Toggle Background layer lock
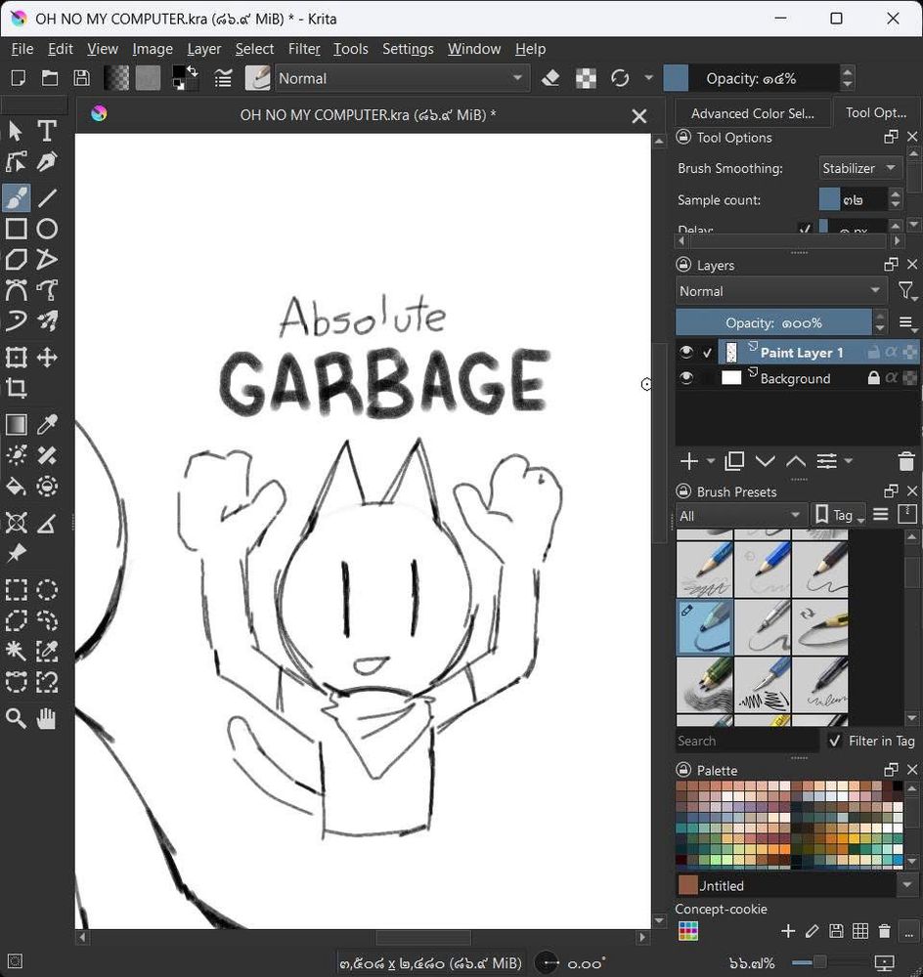This screenshot has height=977, width=923. (874, 377)
